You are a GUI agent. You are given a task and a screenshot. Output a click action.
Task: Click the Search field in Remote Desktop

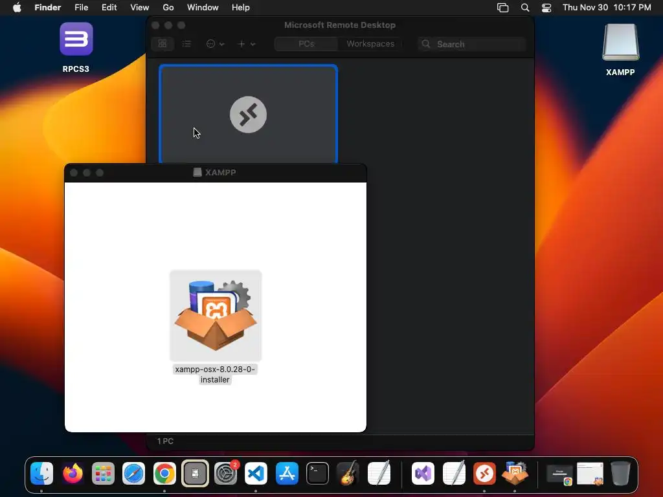[471, 44]
